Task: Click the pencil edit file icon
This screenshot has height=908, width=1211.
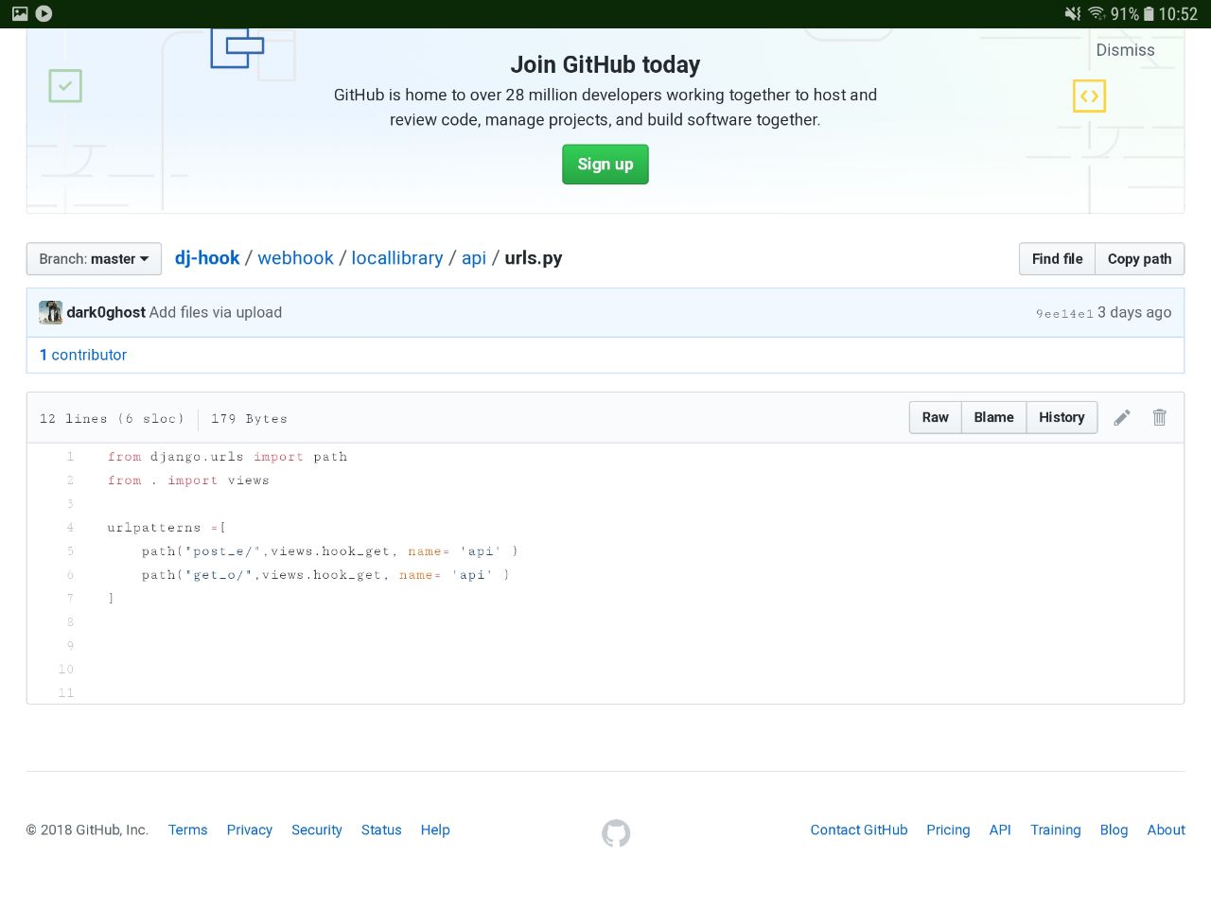Action: pyautogui.click(x=1122, y=417)
